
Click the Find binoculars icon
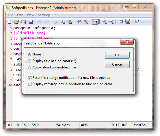click(x=79, y=22)
